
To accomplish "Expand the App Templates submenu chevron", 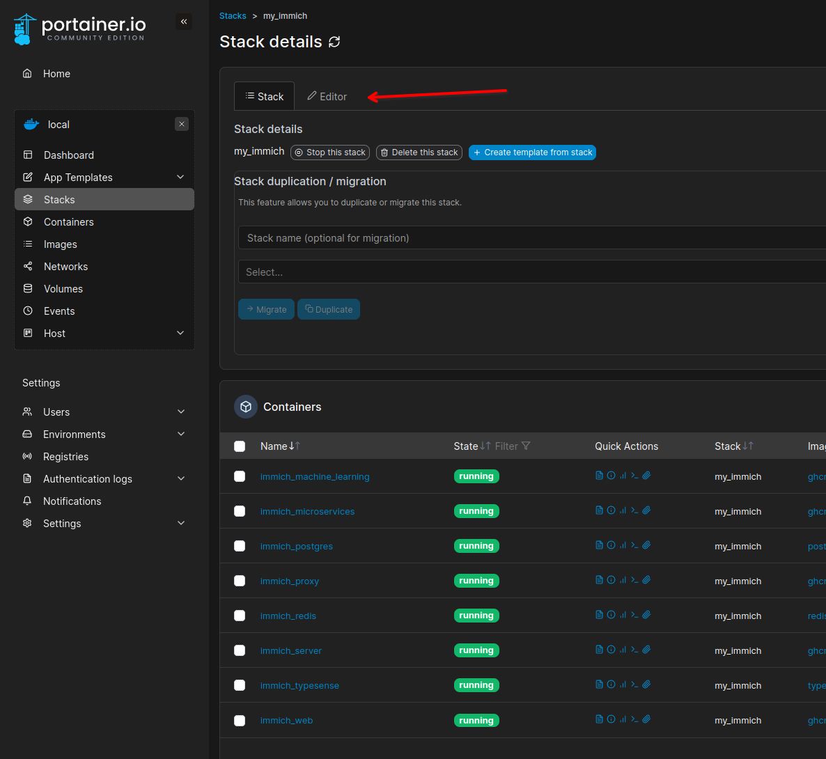I will pos(180,177).
